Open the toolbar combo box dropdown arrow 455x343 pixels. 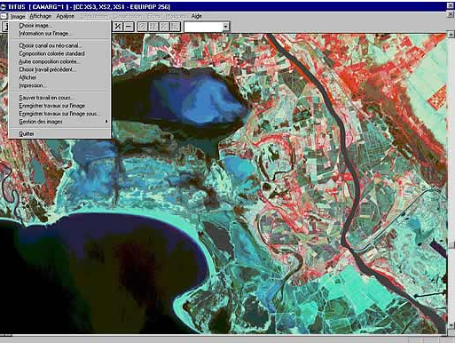pos(225,27)
